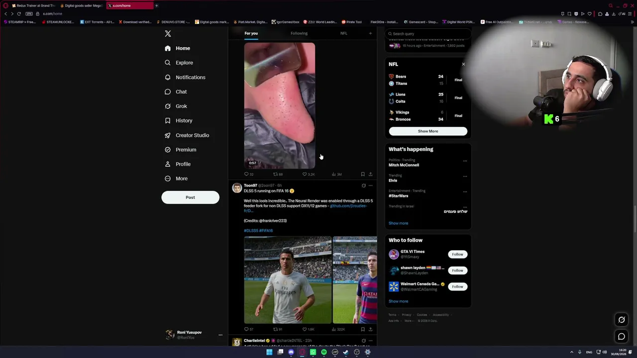Image resolution: width=637 pixels, height=358 pixels.
Task: Like the video post with 3.2K likes
Action: (309, 174)
